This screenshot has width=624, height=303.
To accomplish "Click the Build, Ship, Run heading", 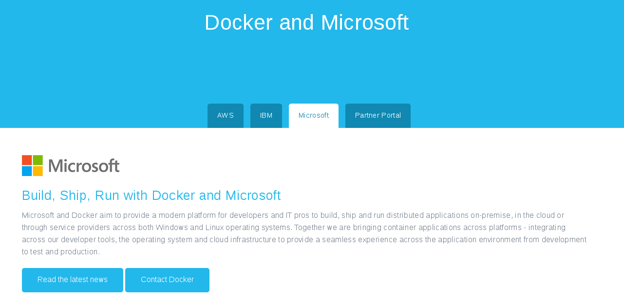I will [151, 196].
